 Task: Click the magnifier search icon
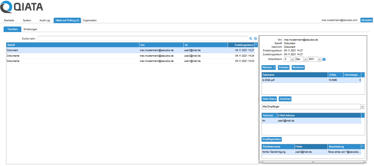coord(251,39)
